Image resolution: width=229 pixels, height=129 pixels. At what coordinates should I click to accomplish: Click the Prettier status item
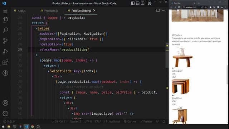tap(146, 121)
